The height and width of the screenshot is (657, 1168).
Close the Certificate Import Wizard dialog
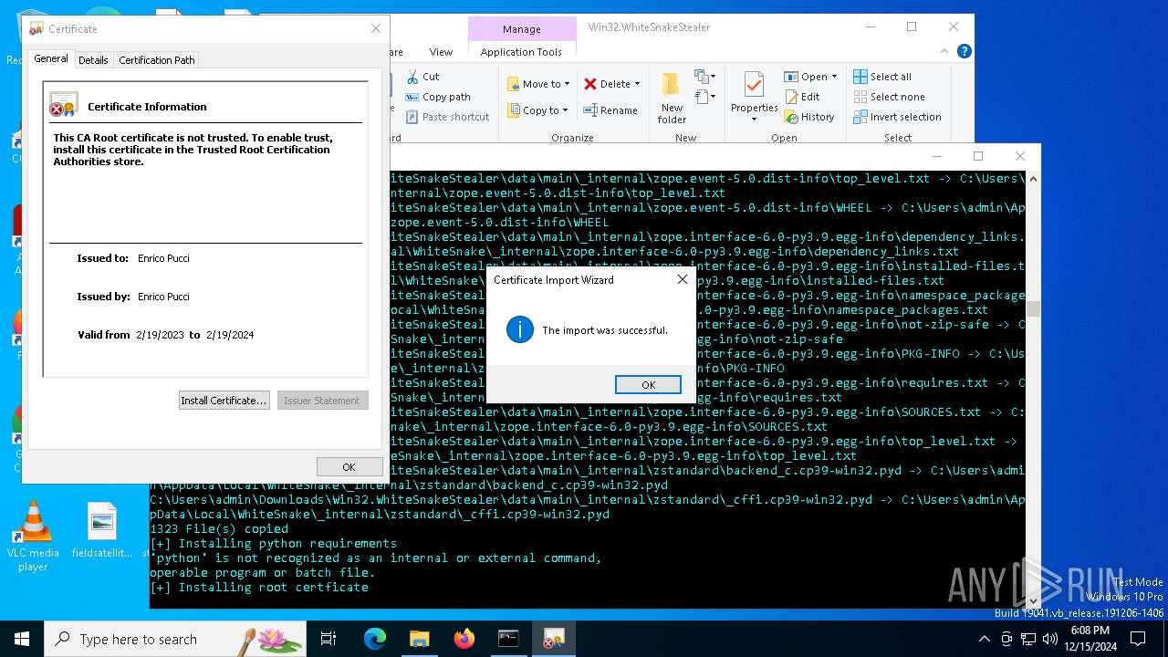click(682, 279)
